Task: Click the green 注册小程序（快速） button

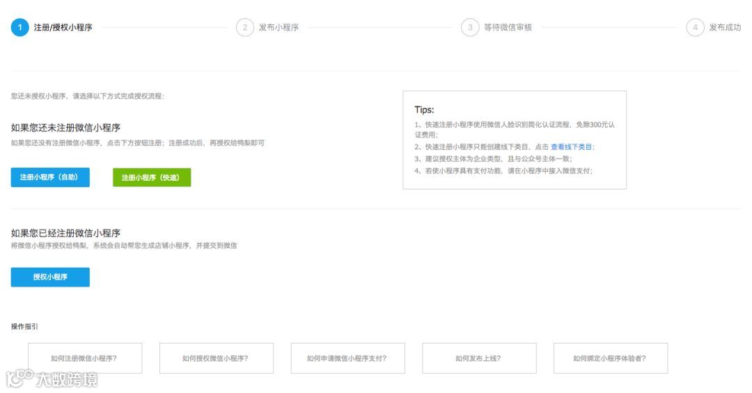Action: click(152, 177)
